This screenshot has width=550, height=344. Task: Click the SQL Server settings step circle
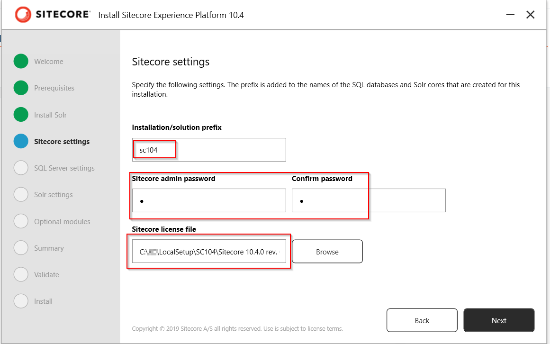pyautogui.click(x=21, y=168)
